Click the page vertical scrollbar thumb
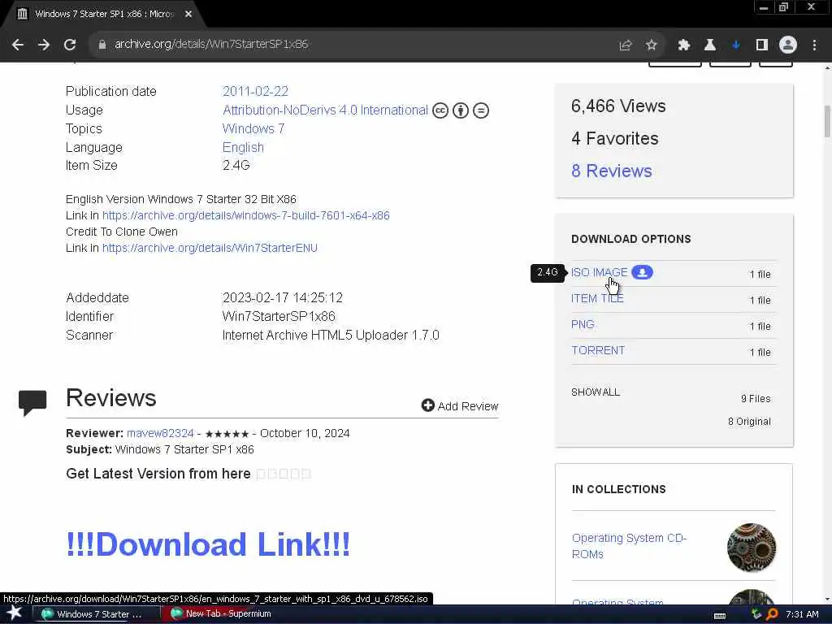Viewport: 832px width, 624px height. click(826, 121)
